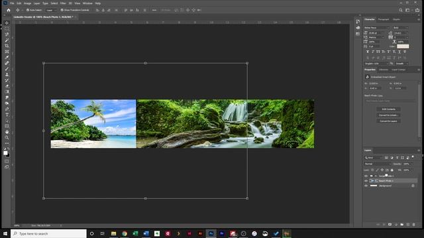Image resolution: width=424 pixels, height=238 pixels.
Task: Open the History panel icon in collapsed dock
Action: point(358,21)
